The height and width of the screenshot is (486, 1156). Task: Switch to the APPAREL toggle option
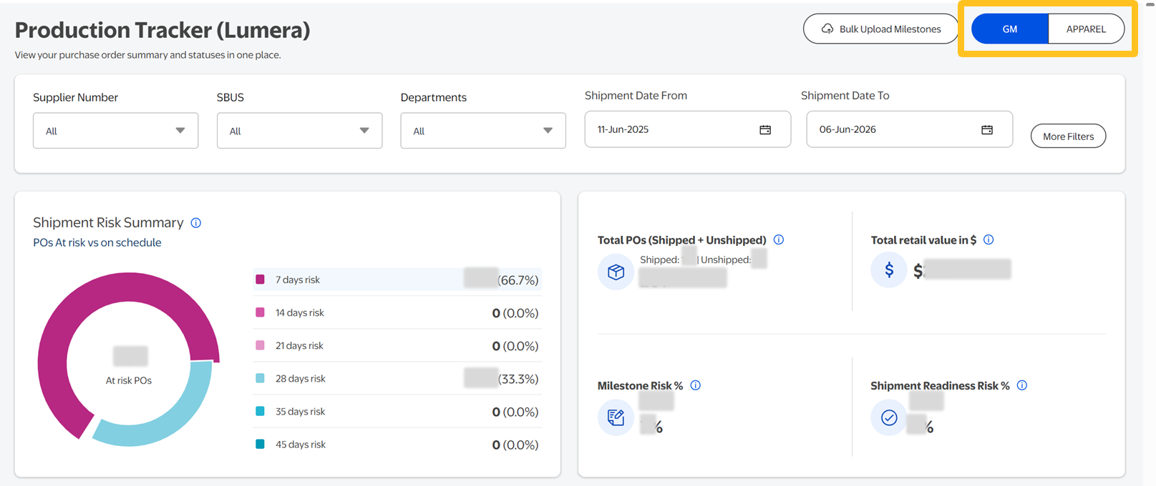click(1086, 29)
